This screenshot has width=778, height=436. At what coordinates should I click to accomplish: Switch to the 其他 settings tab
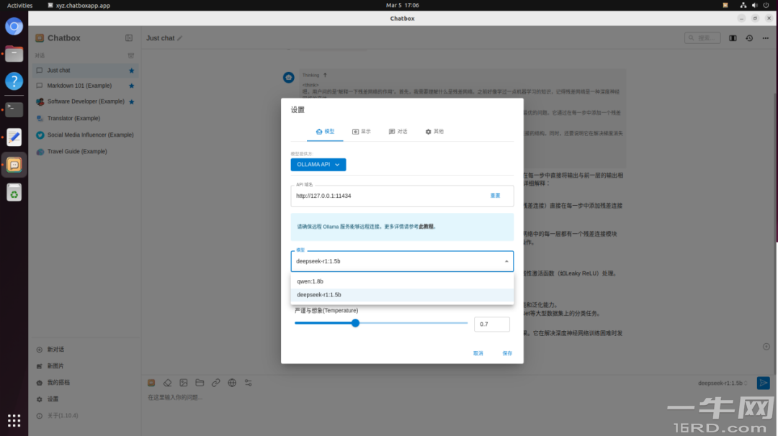point(434,131)
